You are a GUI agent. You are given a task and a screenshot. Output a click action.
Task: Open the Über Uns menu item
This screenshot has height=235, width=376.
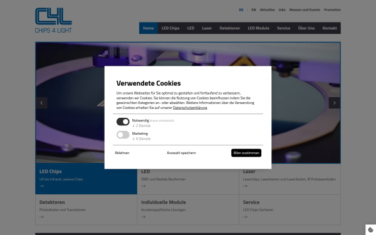tap(306, 28)
